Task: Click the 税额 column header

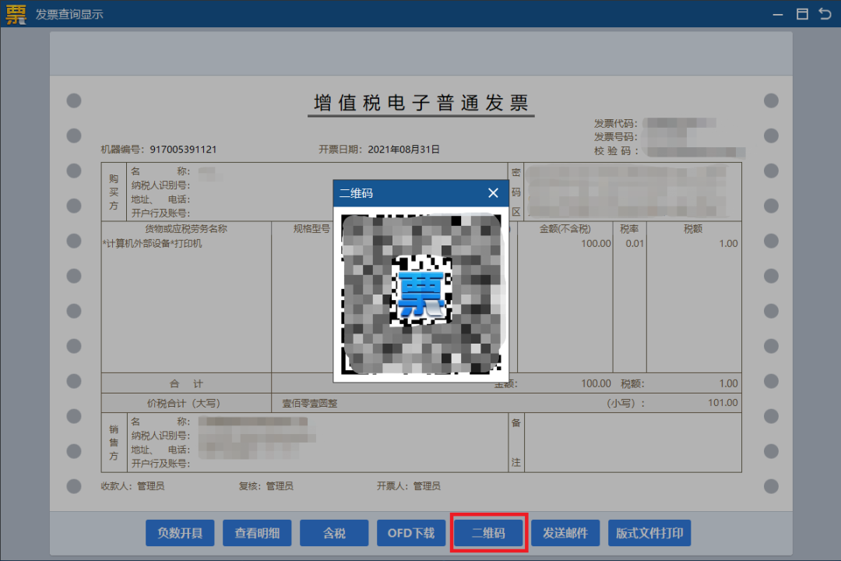Action: 693,229
